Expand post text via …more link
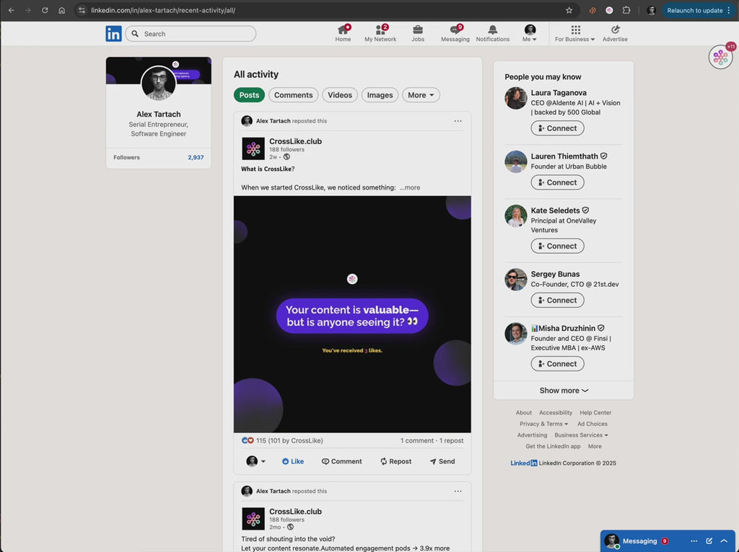This screenshot has width=739, height=552. tap(410, 187)
